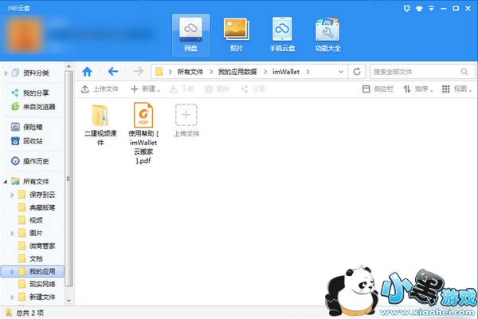Click the sidebar scrollbar thumb
Screen dimensions: 478x319
tap(69, 179)
